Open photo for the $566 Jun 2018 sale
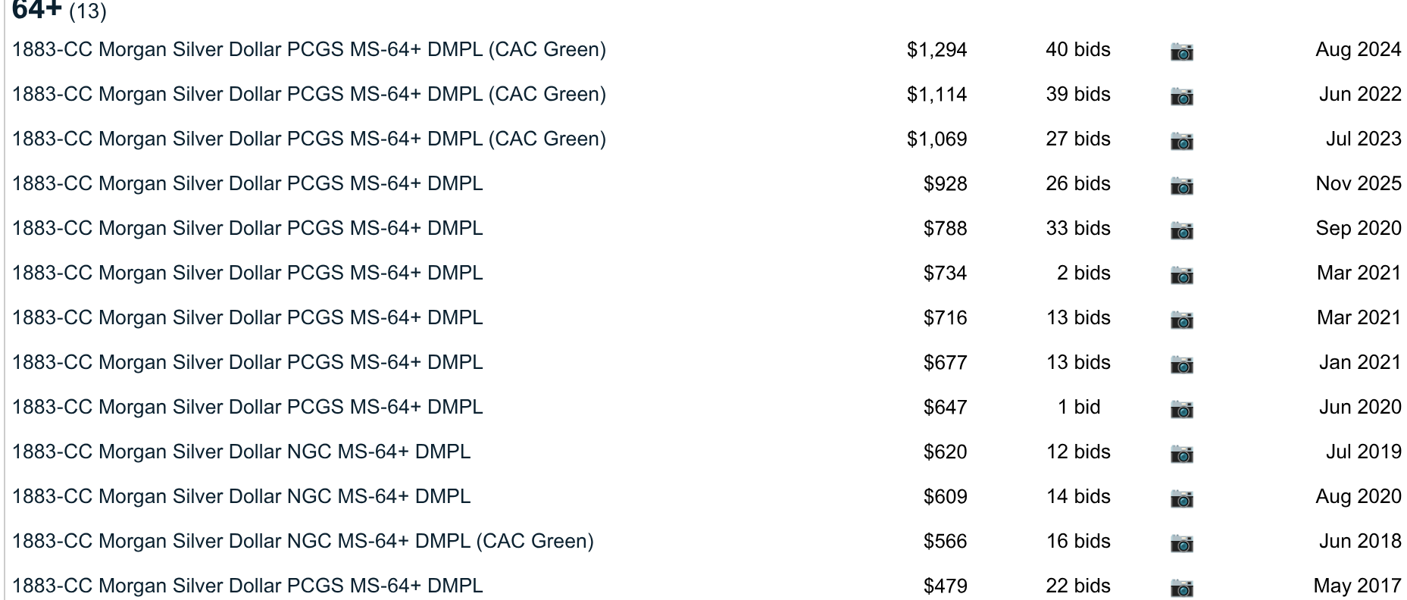Image resolution: width=1407 pixels, height=600 pixels. click(1181, 543)
